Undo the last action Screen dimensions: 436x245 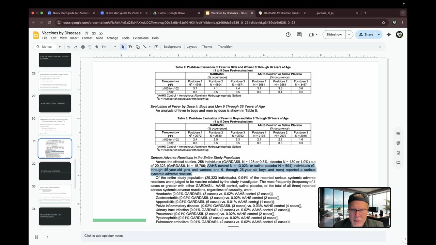tap(68, 47)
